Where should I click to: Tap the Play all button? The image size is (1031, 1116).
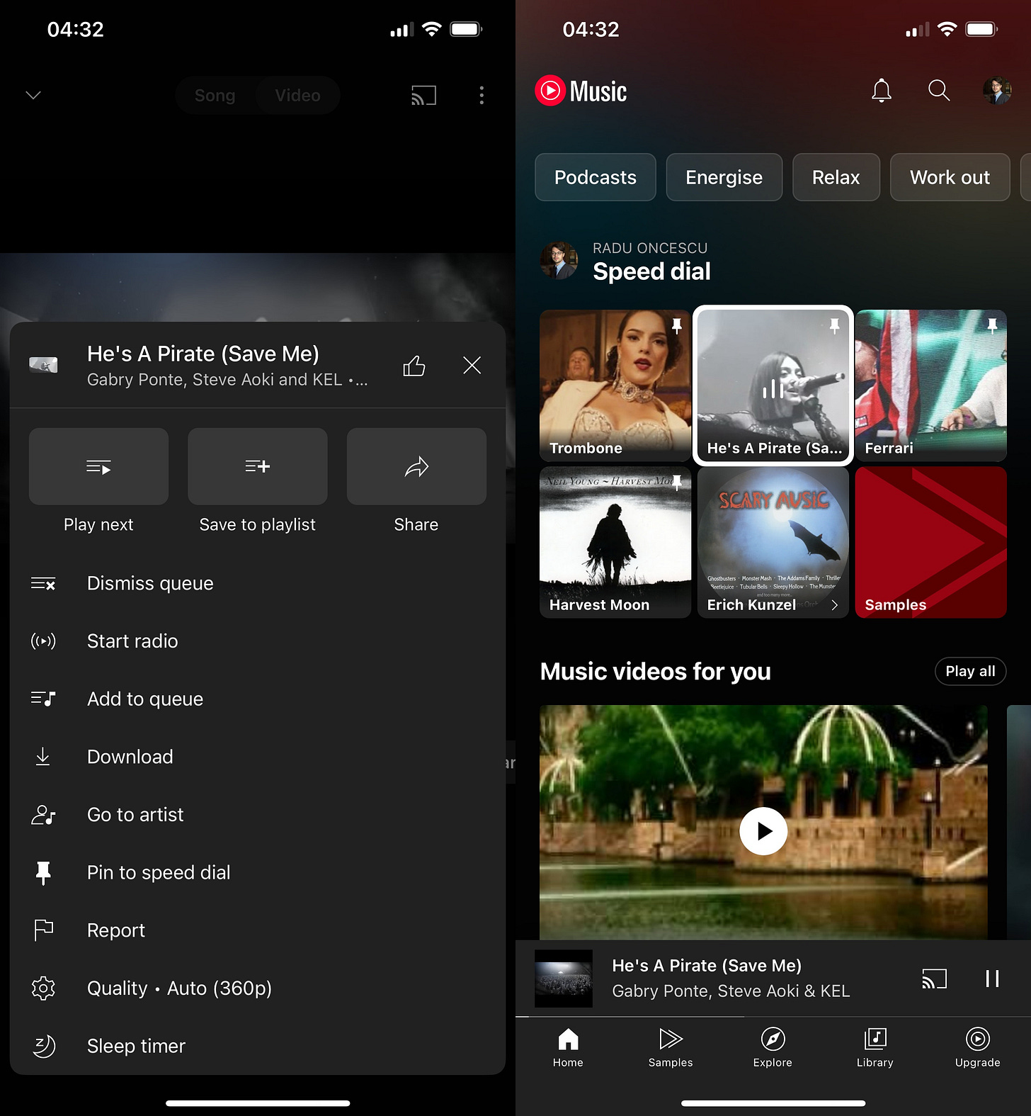970,671
